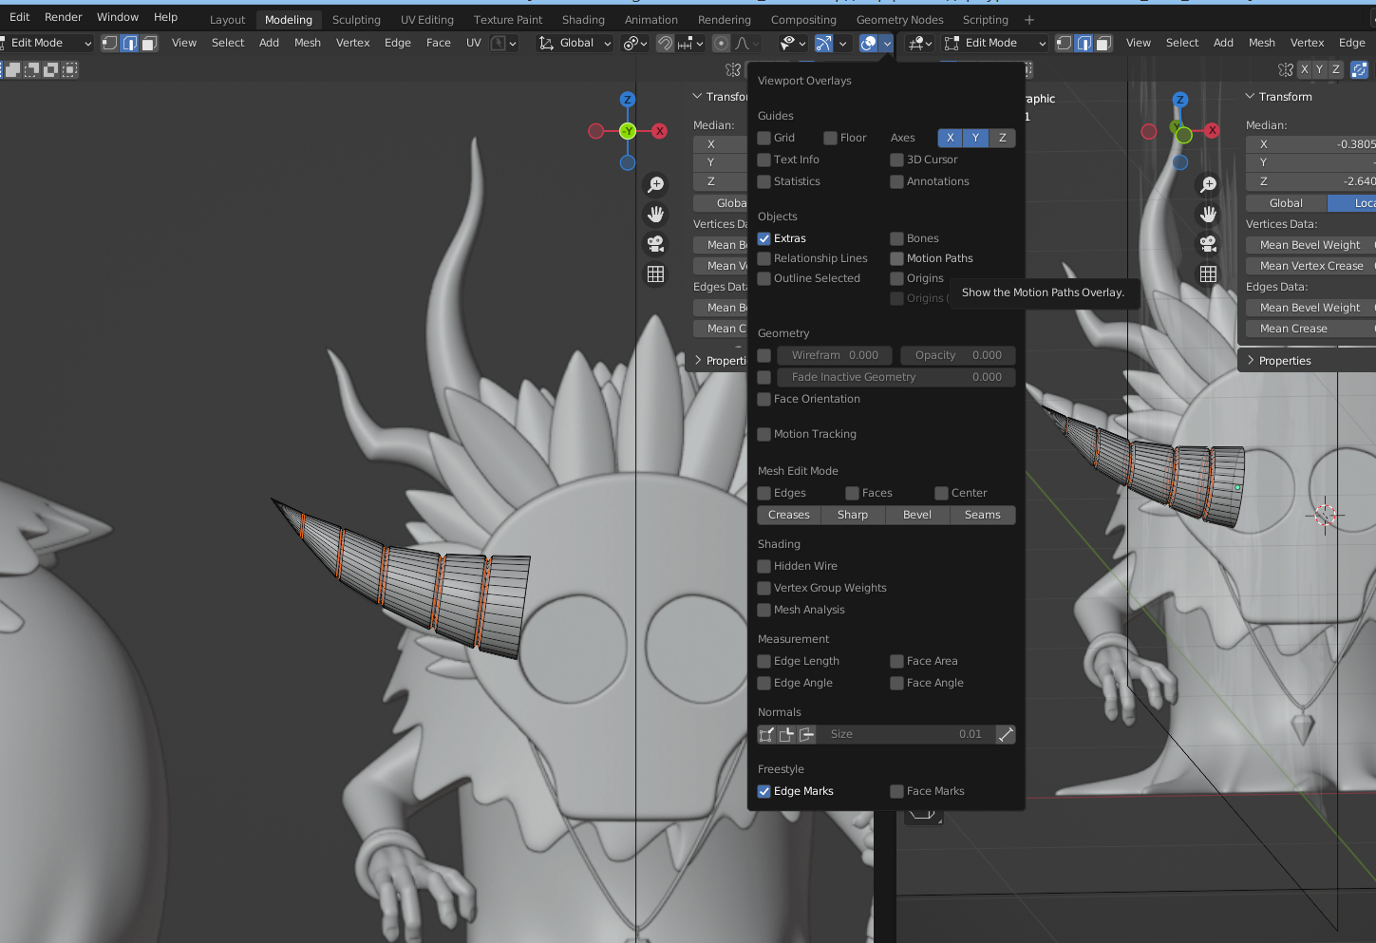Open the Vertex menu in left header
1376x943 pixels.
352,43
